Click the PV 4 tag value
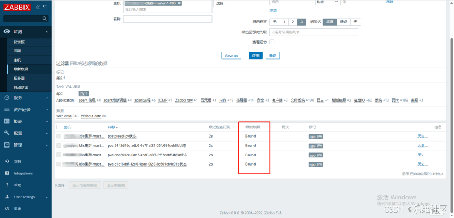454x218 pixels. 84,93
